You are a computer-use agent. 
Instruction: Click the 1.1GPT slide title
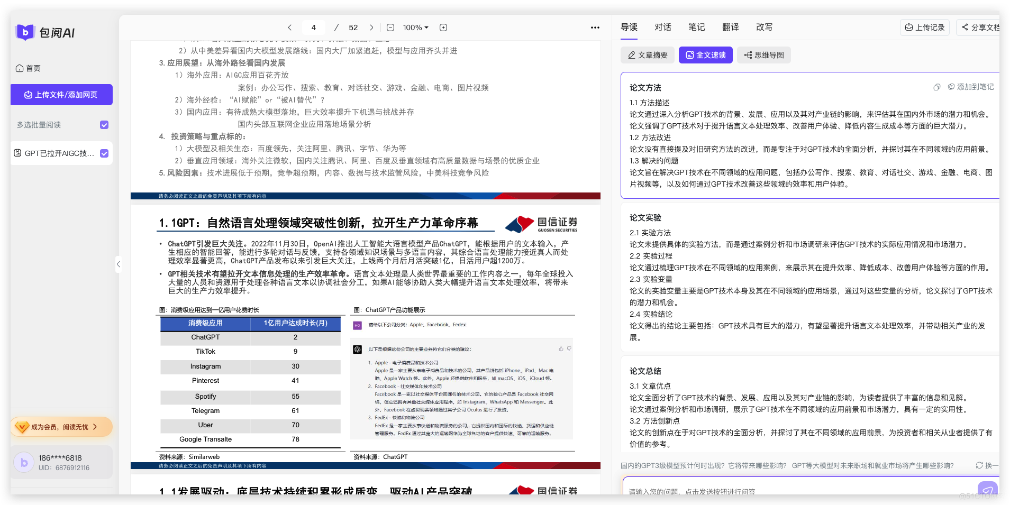click(x=319, y=223)
